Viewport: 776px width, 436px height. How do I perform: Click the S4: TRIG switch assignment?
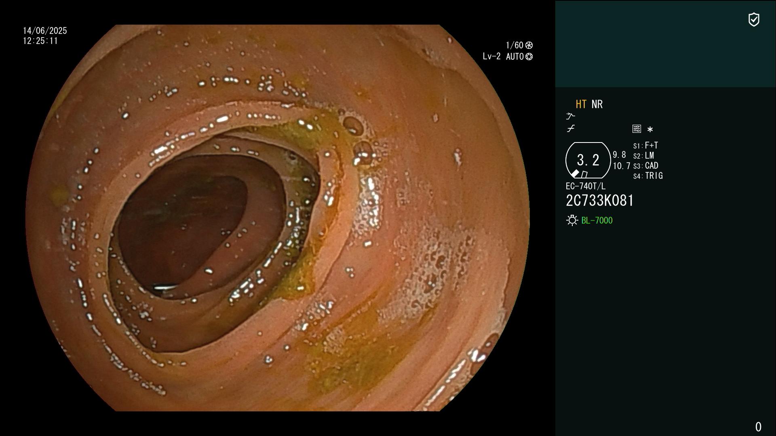click(x=648, y=176)
